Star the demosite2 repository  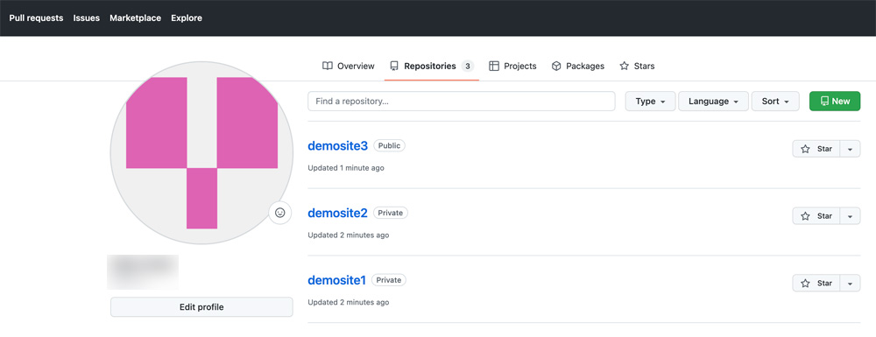coord(816,216)
